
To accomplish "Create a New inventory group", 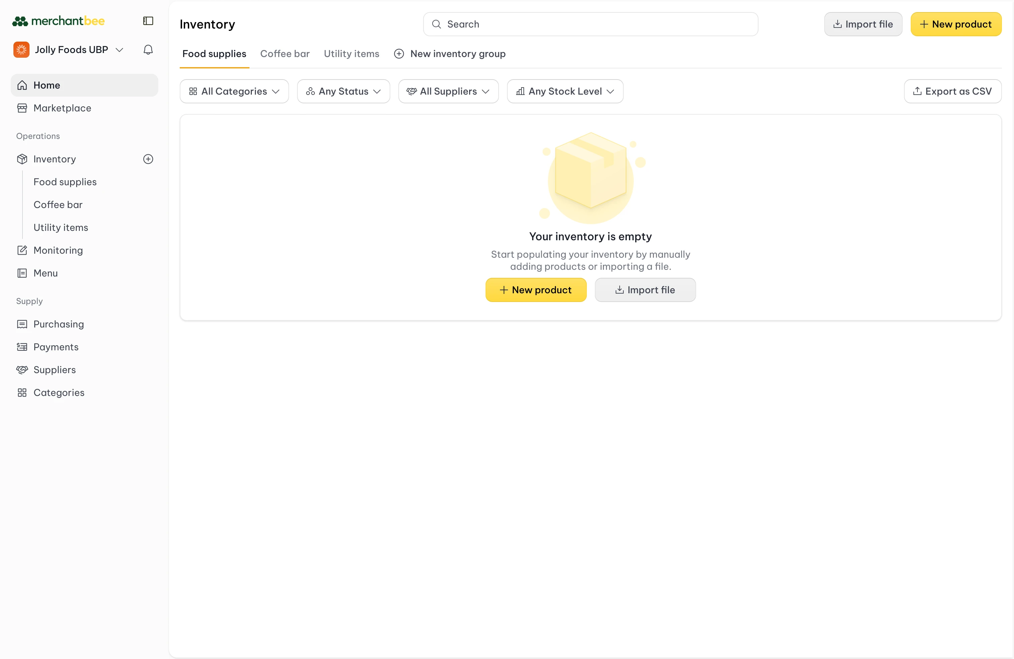I will point(449,54).
